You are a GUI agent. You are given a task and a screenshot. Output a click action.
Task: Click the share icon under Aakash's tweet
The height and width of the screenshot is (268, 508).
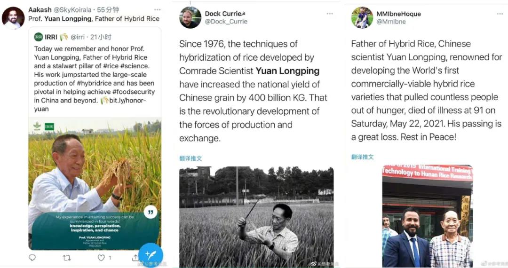(135, 258)
